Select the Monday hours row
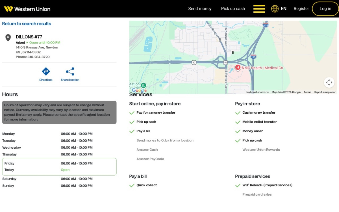This screenshot has width=339, height=212. (59, 134)
